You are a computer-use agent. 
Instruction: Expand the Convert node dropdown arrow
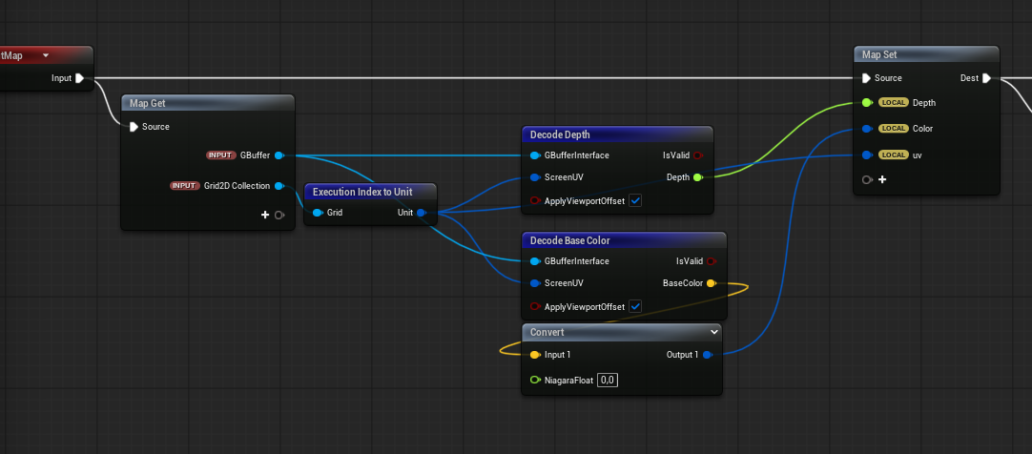714,332
